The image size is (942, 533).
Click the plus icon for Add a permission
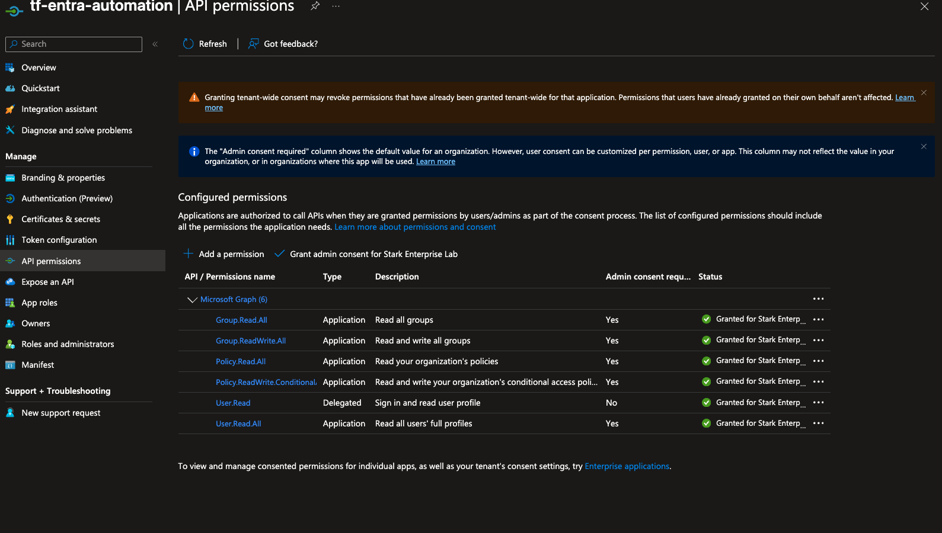coord(188,253)
